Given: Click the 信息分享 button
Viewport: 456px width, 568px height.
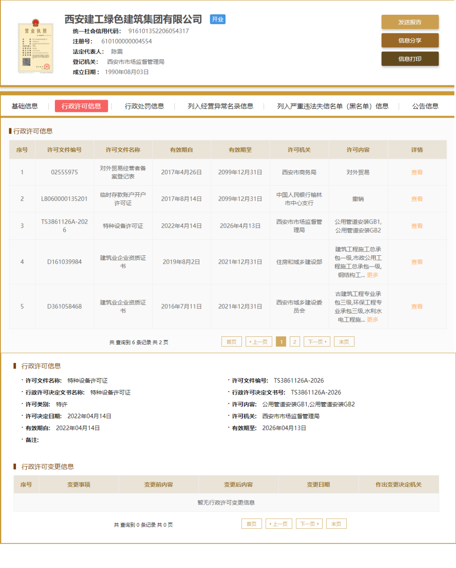Looking at the screenshot, I should (410, 41).
